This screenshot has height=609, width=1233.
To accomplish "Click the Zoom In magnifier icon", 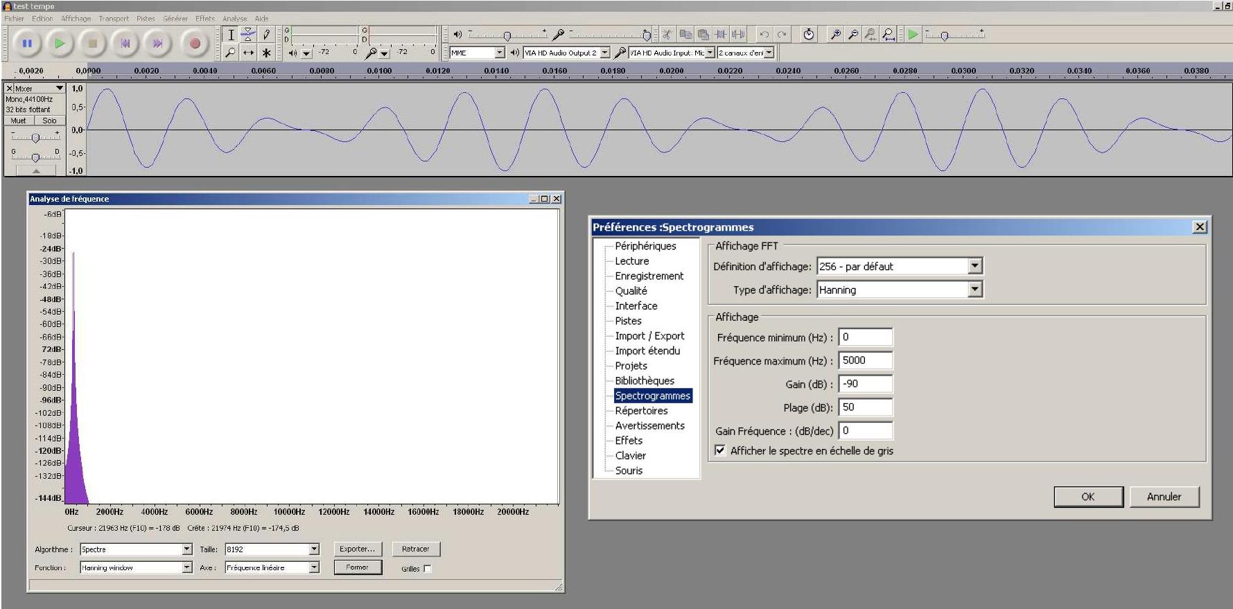I will pos(836,34).
